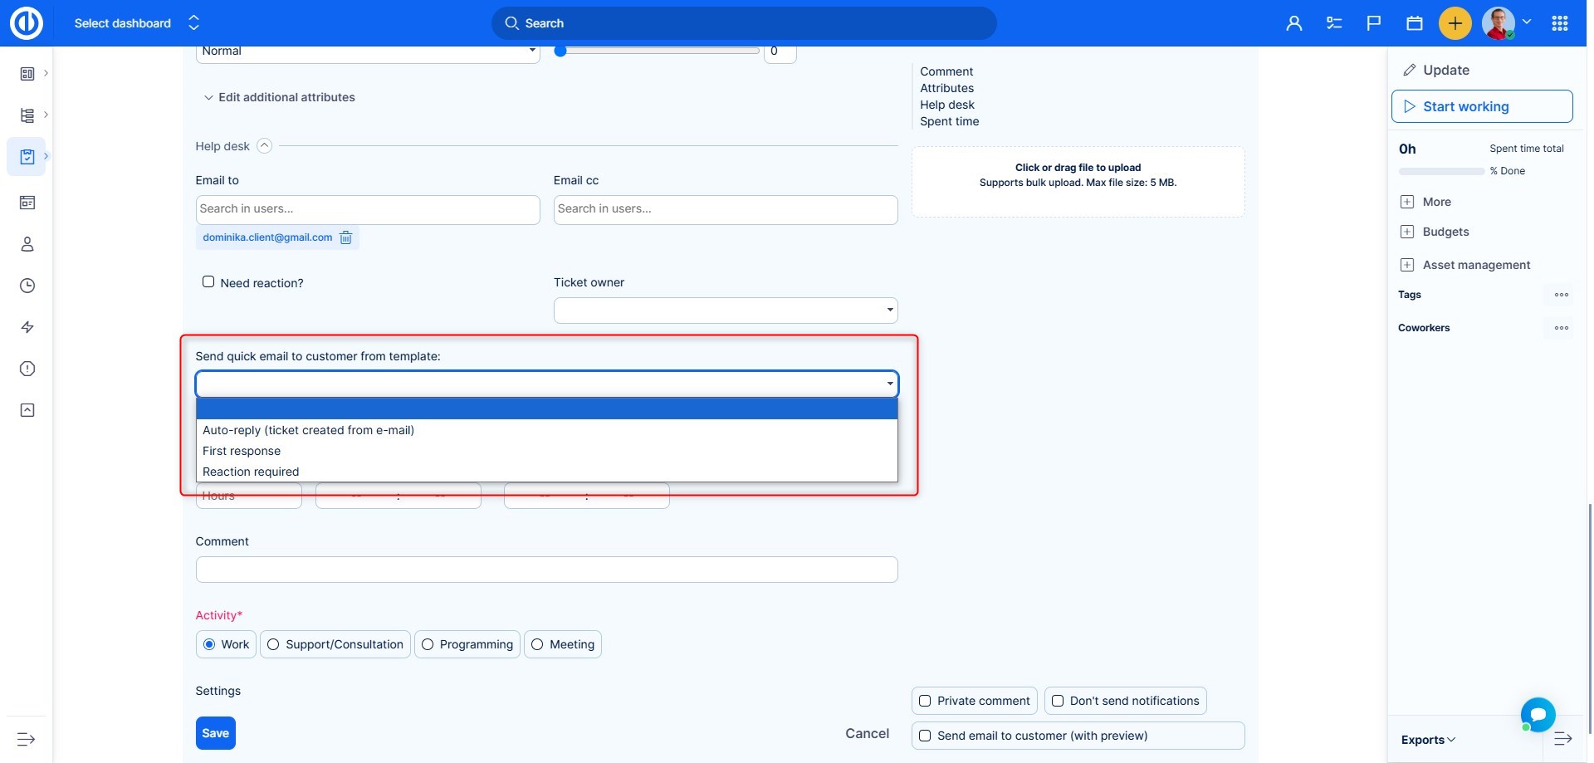Select the Reaction required template option
Image resolution: width=1594 pixels, height=763 pixels.
[x=251, y=472]
